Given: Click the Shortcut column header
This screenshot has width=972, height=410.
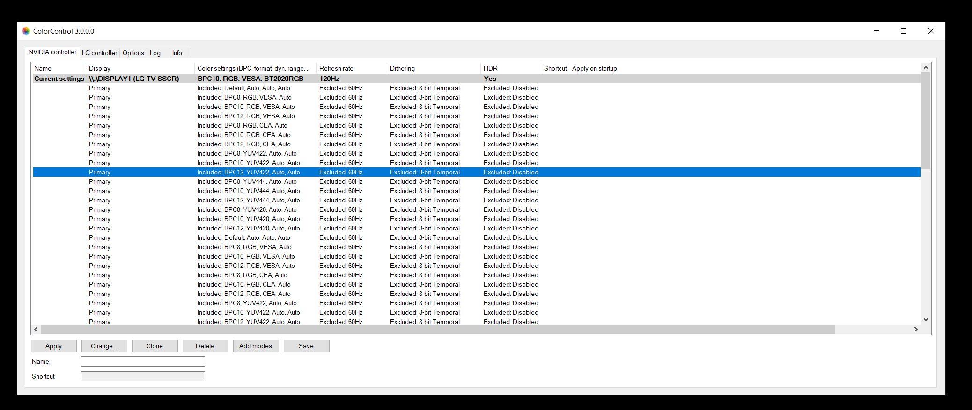Looking at the screenshot, I should (x=555, y=68).
